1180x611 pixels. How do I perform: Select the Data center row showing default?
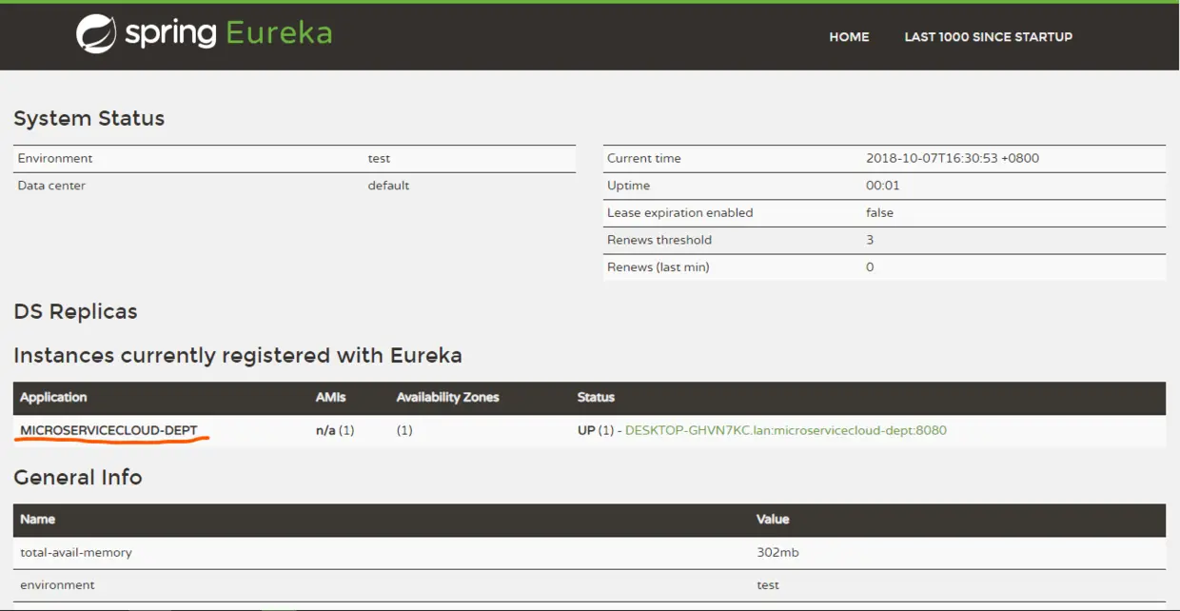[x=285, y=186]
